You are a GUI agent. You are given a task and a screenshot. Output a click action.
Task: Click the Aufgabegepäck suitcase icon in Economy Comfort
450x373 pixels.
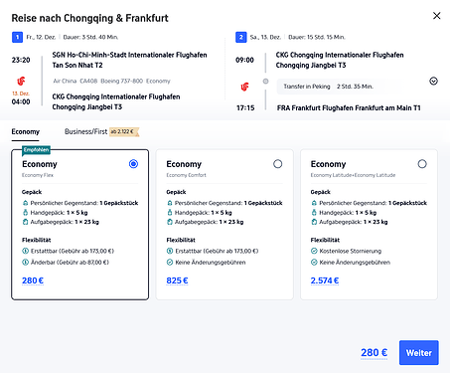pos(170,222)
